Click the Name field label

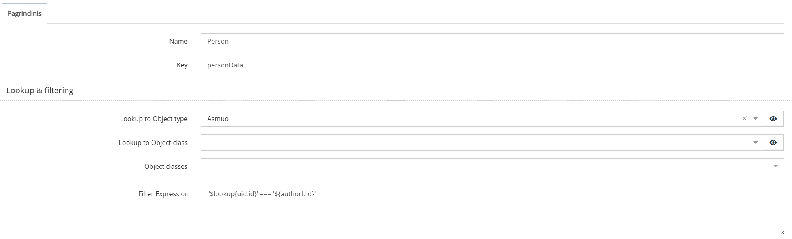click(178, 41)
